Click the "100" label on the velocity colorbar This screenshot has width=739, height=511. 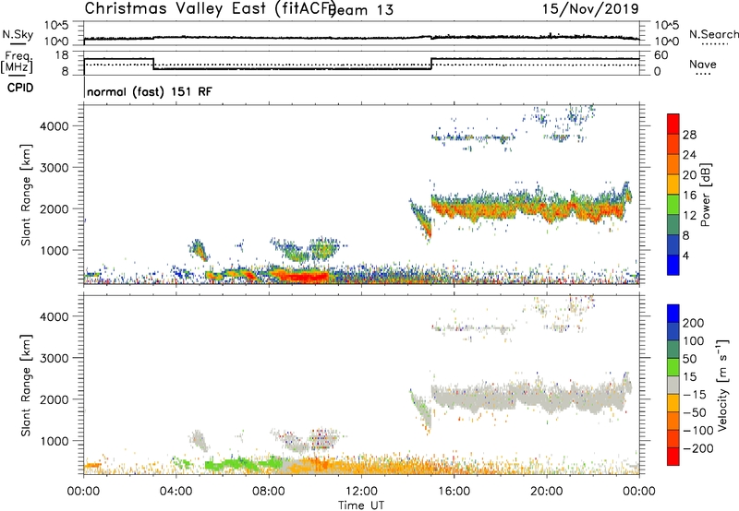coord(693,340)
